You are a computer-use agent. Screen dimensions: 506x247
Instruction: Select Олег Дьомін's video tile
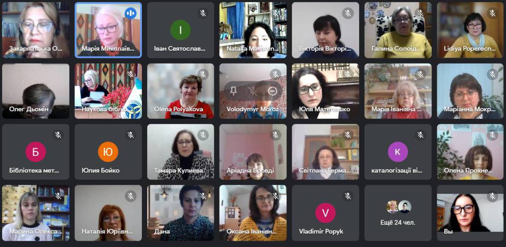pyautogui.click(x=36, y=91)
